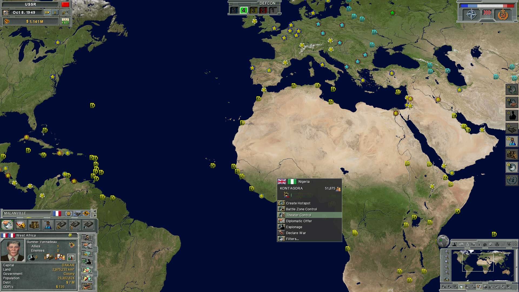Image resolution: width=519 pixels, height=292 pixels.
Task: Click the silhouette alert icon on right edge
Action: (x=512, y=115)
